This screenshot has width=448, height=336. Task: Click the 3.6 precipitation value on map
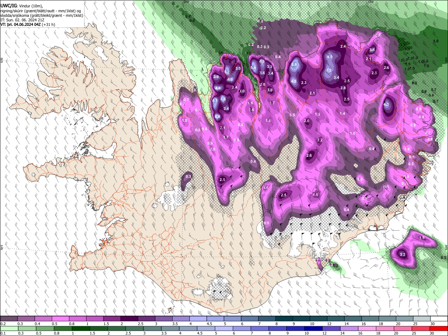pyautogui.click(x=262, y=73)
